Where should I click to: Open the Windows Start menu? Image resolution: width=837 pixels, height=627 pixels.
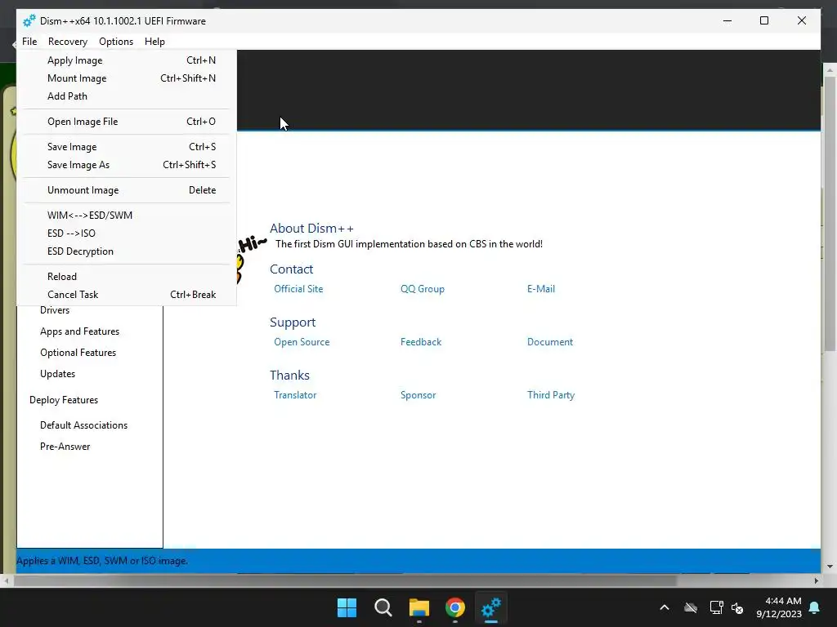click(347, 607)
